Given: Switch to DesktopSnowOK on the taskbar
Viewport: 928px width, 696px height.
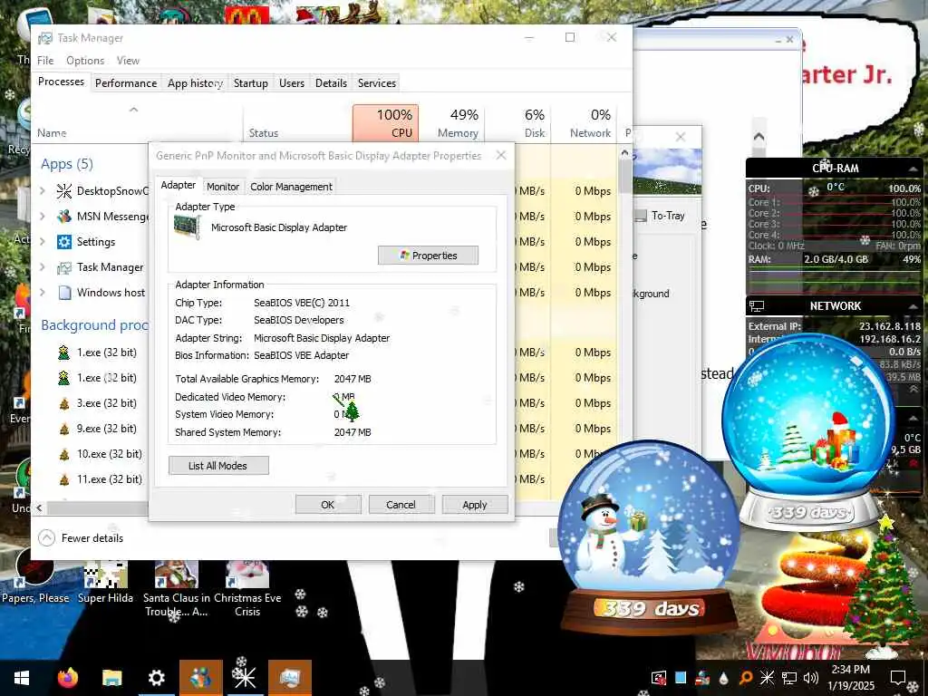Looking at the screenshot, I should point(245,678).
